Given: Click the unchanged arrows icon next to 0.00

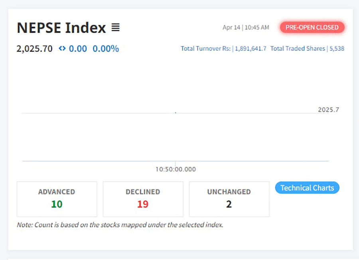Looking at the screenshot, I should coord(62,49).
